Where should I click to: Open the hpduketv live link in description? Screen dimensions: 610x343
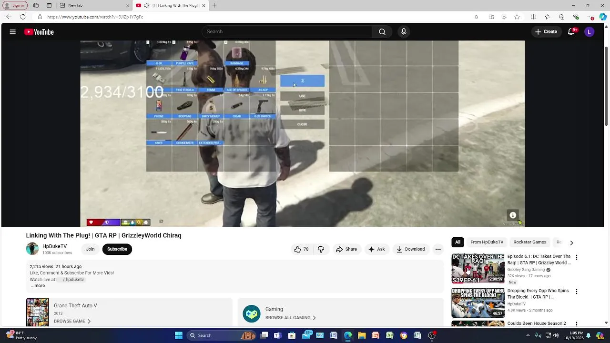(73, 280)
